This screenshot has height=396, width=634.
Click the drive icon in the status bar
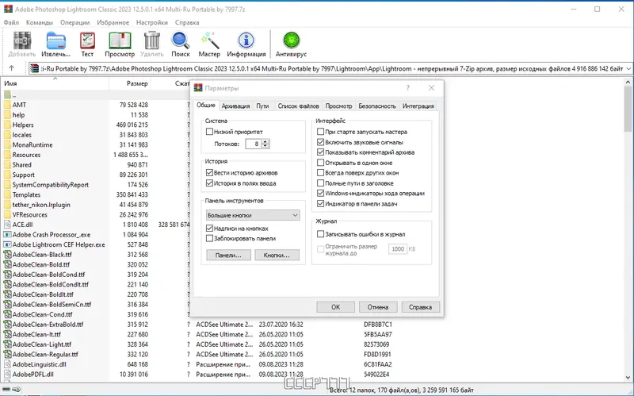(6, 390)
